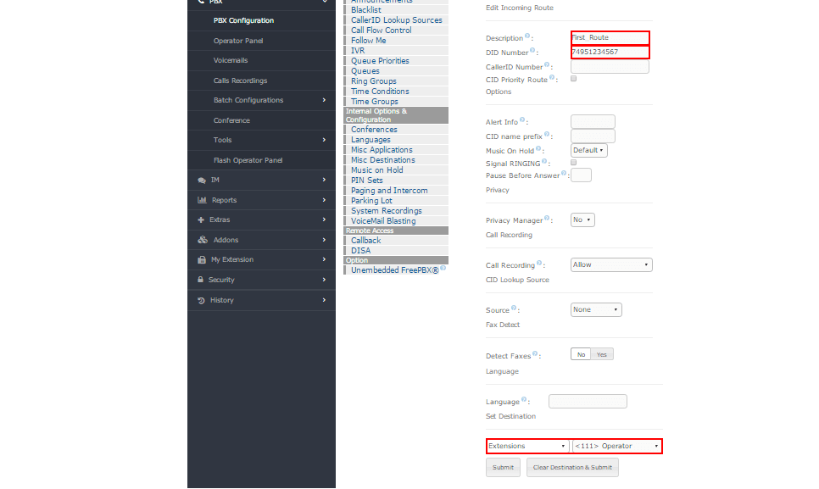
Task: Open Conference in the sidebar
Action: point(231,120)
